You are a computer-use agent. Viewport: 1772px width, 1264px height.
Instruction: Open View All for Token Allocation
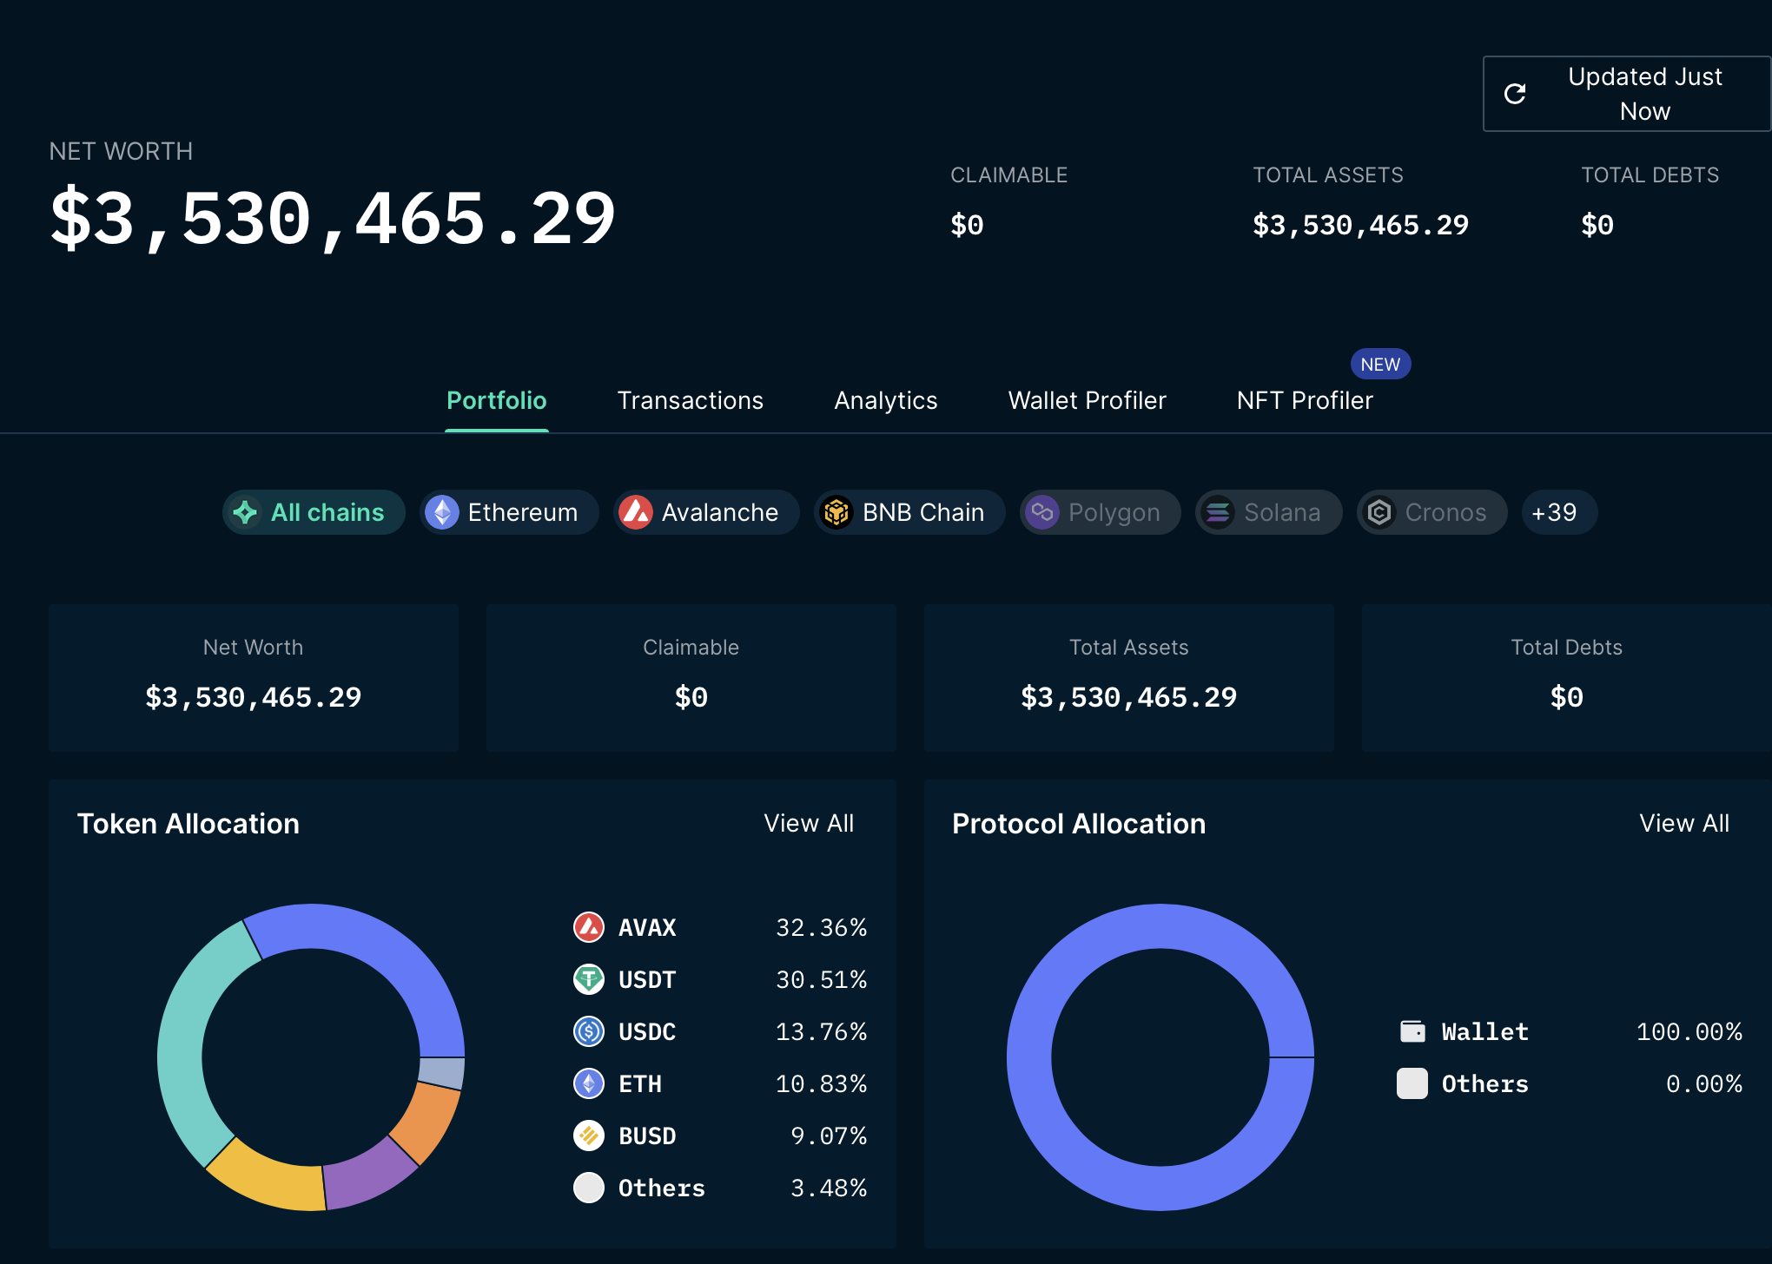click(809, 823)
